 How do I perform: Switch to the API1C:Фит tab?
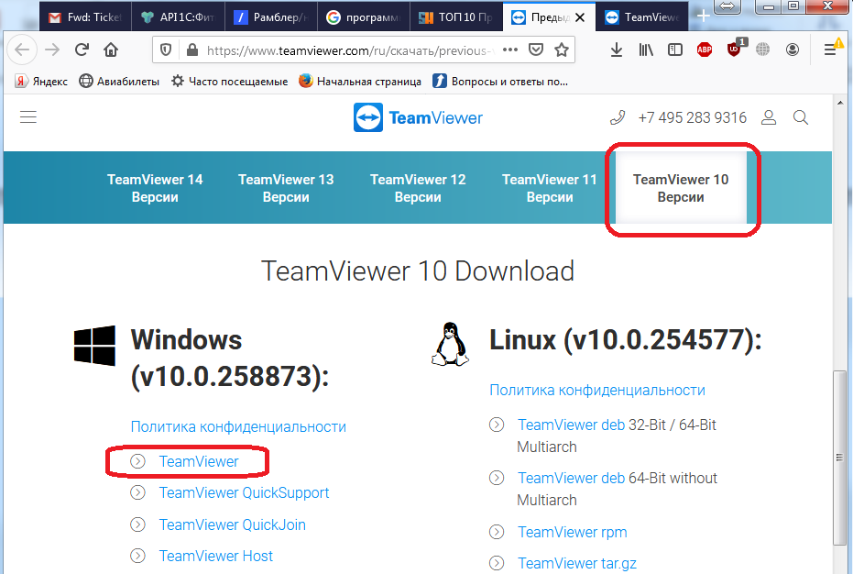coord(178,17)
